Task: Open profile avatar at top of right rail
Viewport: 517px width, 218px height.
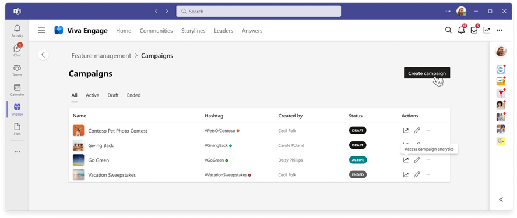Action: click(501, 51)
